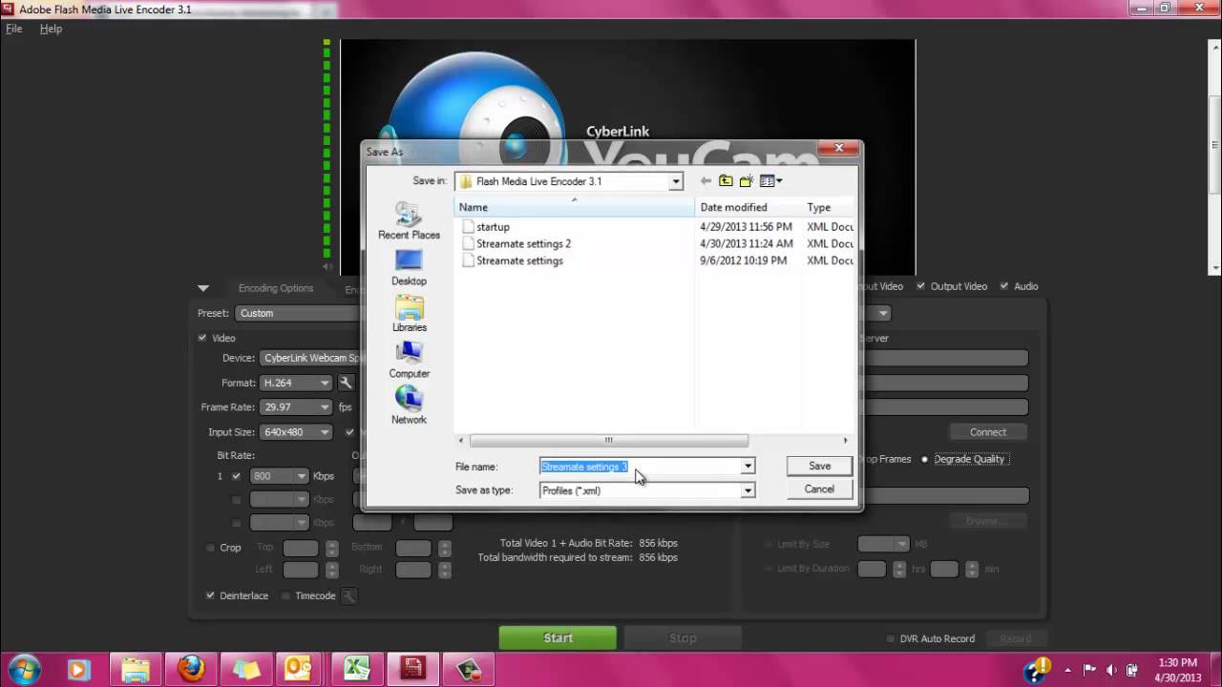Sort files by Date modified column header
Screen dimensions: 1222x687
(x=748, y=207)
